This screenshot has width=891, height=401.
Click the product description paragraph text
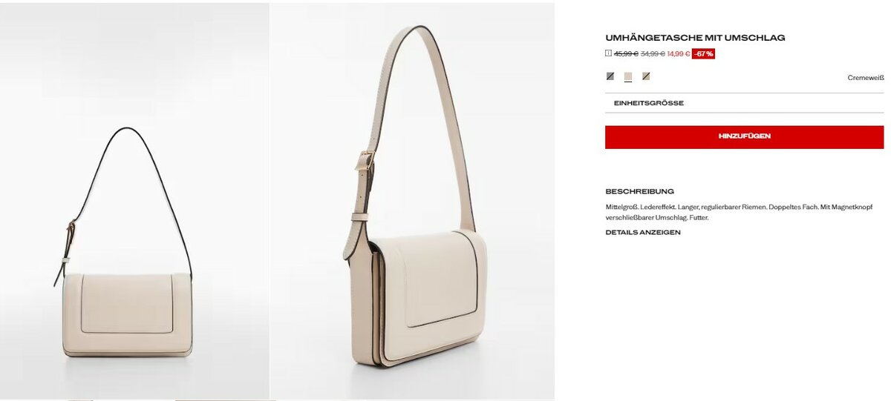click(739, 213)
